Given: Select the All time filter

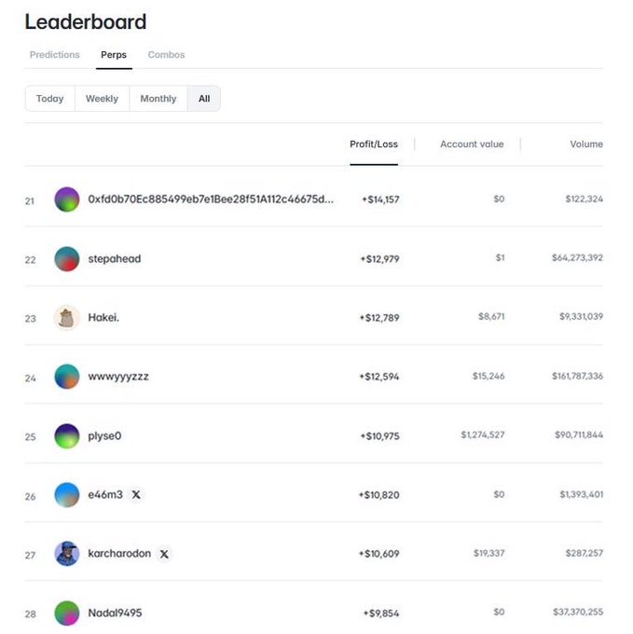Looking at the screenshot, I should pyautogui.click(x=204, y=98).
